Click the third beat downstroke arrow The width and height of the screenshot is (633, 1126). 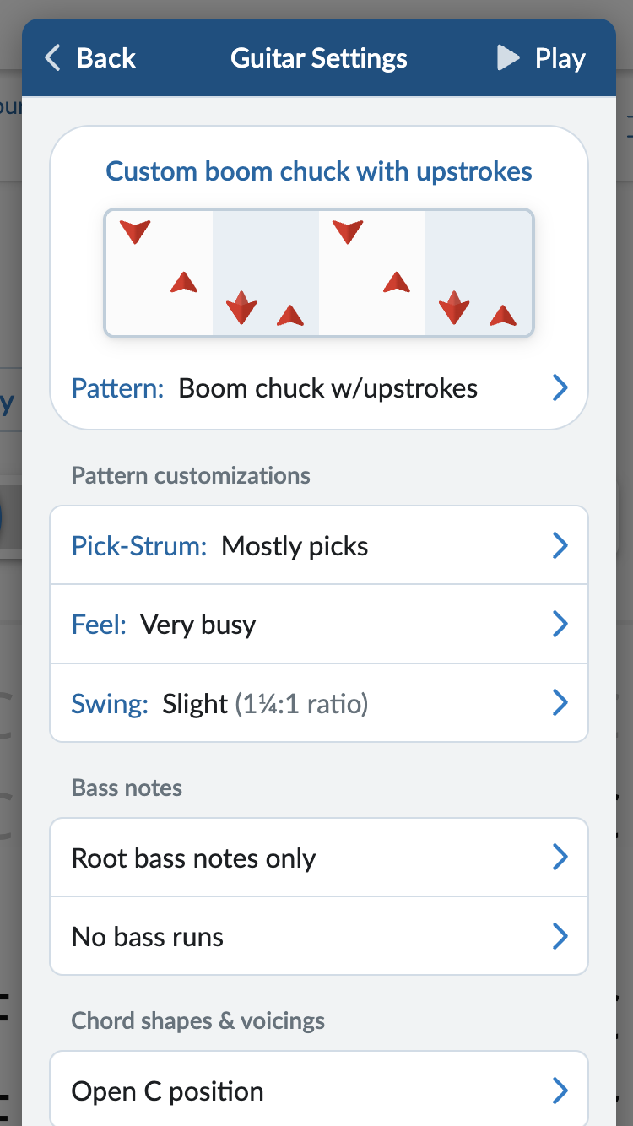348,230
